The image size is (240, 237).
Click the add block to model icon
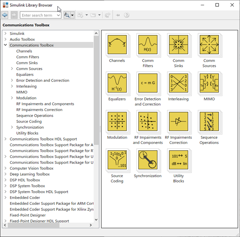tap(80, 15)
